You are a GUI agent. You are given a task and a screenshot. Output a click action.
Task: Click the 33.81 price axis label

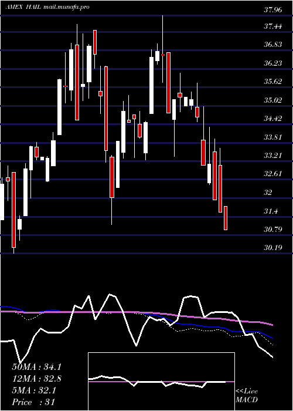272,137
